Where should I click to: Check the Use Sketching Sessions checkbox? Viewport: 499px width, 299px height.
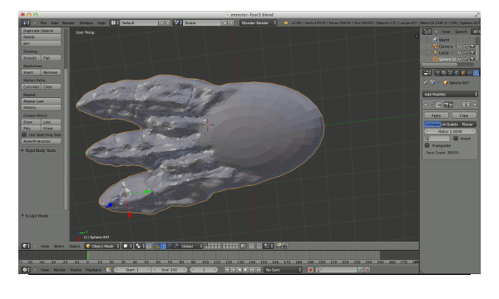pyautogui.click(x=24, y=135)
